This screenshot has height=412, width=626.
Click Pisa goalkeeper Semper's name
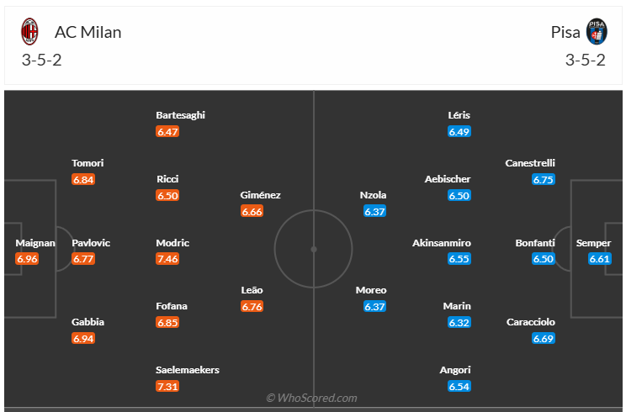(x=593, y=243)
